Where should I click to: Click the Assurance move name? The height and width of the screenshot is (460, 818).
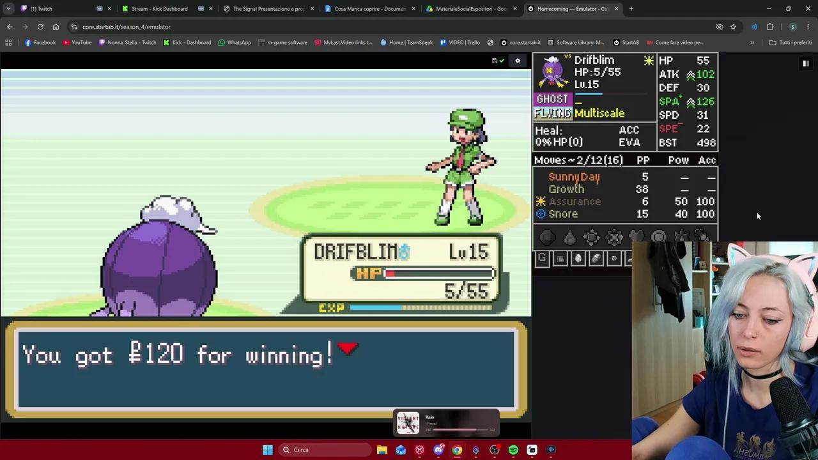tap(575, 202)
